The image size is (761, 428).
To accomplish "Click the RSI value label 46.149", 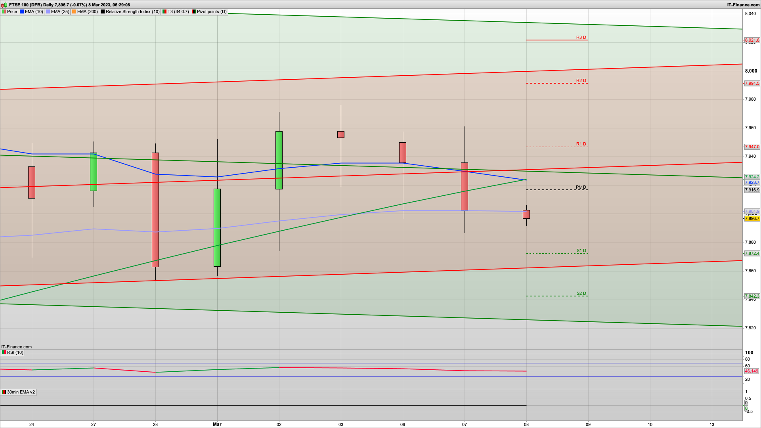I will 751,371.
